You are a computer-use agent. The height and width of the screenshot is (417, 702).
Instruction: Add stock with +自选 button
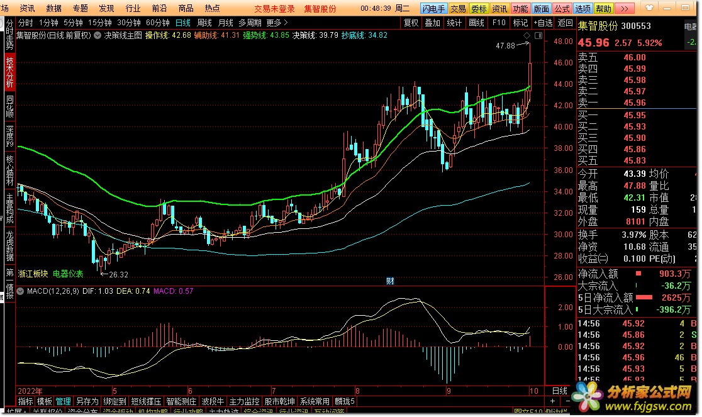tap(543, 23)
